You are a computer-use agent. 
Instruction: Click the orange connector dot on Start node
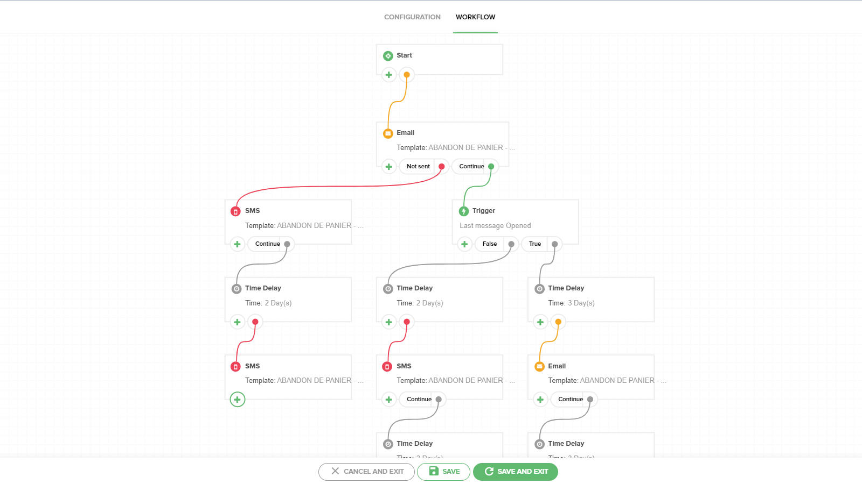click(407, 75)
